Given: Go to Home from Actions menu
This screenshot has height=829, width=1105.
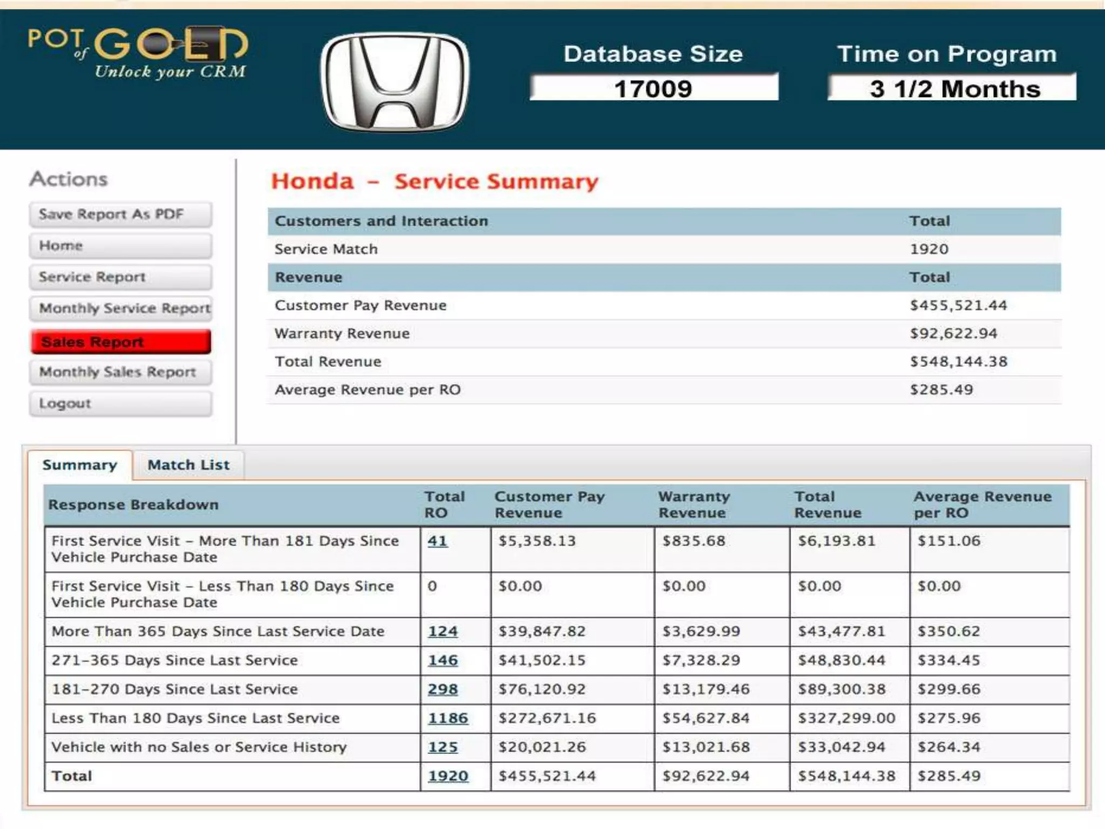Looking at the screenshot, I should [120, 246].
